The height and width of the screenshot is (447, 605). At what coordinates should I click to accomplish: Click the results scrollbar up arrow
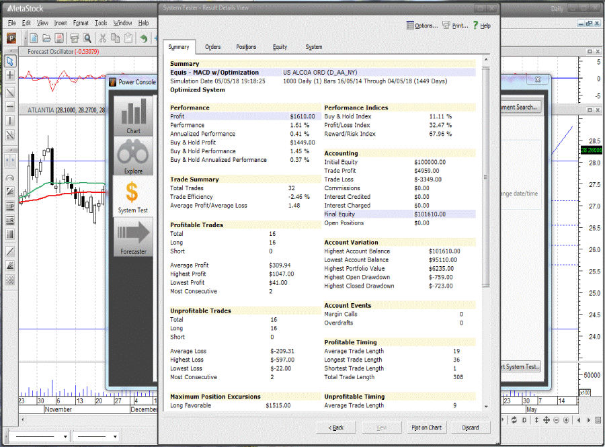point(486,60)
